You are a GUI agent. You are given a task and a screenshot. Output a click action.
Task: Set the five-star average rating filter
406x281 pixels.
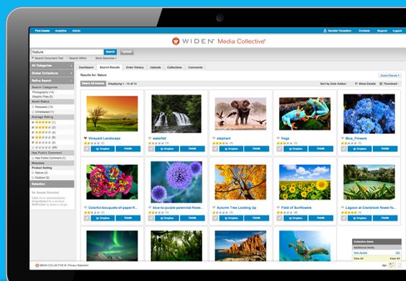pos(33,122)
